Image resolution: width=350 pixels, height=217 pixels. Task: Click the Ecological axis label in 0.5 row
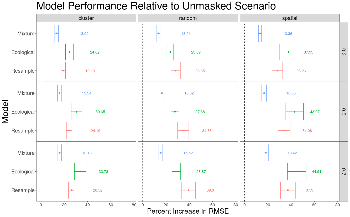(23, 112)
